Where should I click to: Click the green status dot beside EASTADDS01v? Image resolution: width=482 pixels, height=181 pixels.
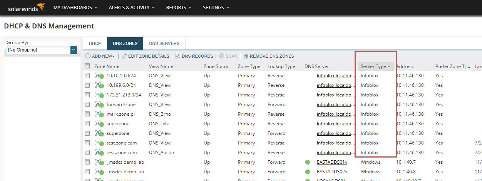click(308, 162)
